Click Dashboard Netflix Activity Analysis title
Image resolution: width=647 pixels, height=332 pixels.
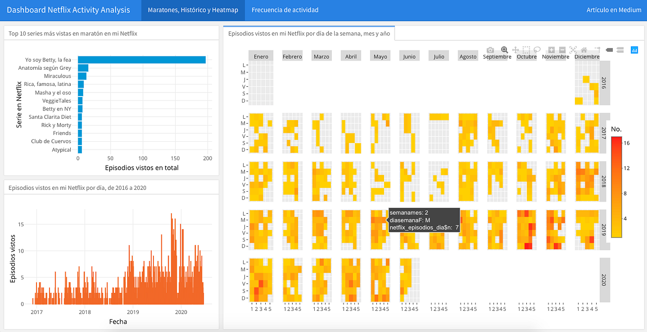point(68,10)
